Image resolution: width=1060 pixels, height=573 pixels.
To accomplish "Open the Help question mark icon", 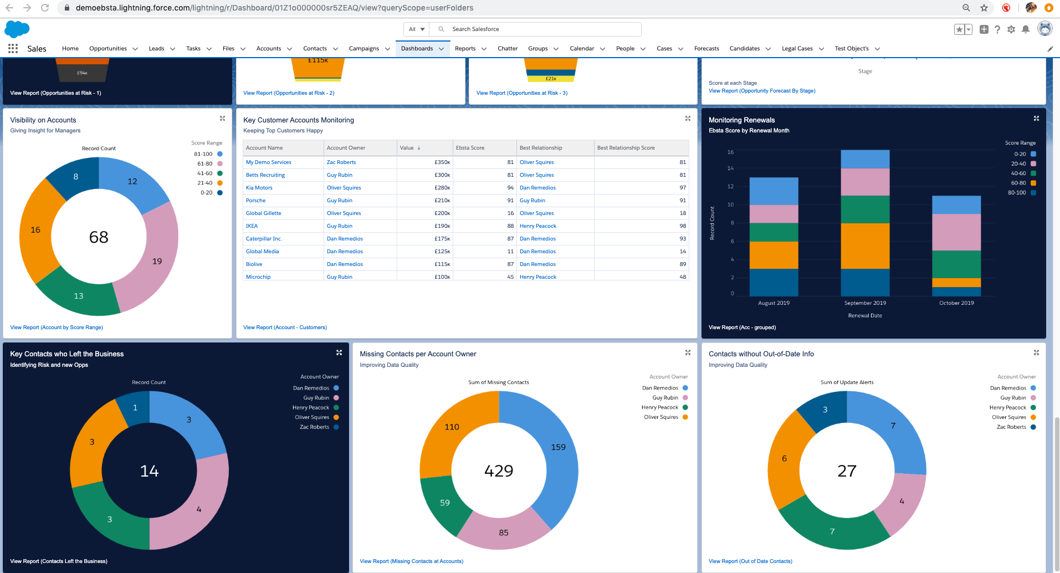I will coord(997,29).
